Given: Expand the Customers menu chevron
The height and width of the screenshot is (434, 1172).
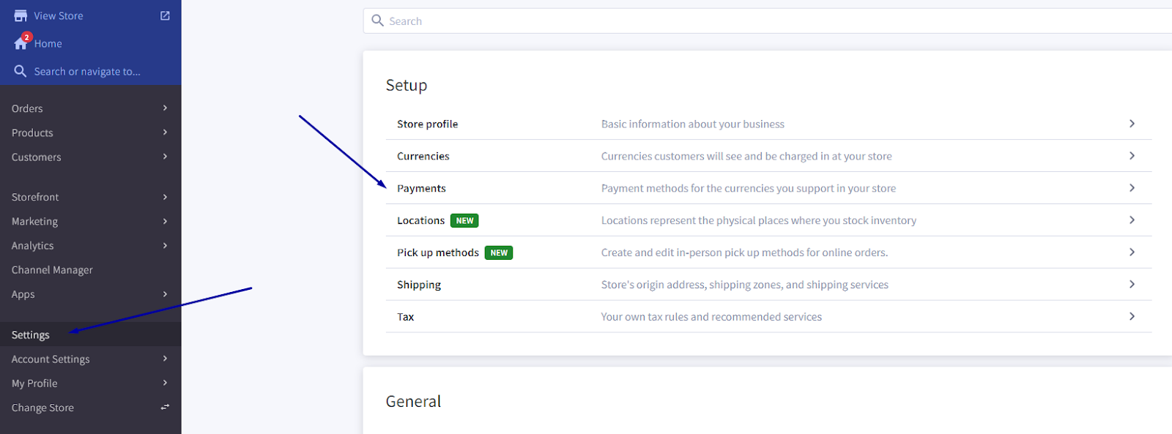Looking at the screenshot, I should (165, 157).
